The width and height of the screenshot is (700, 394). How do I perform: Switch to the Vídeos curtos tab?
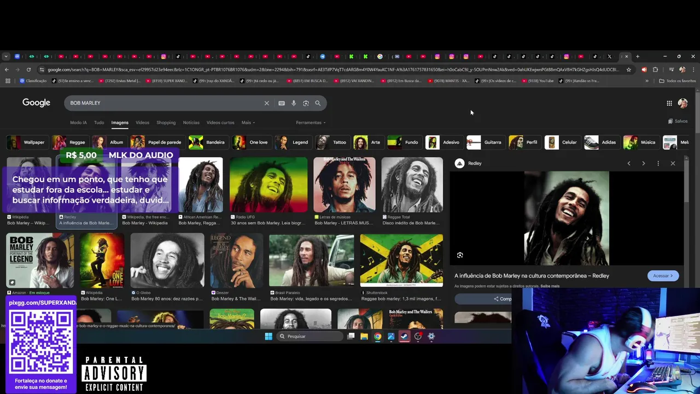pos(220,123)
